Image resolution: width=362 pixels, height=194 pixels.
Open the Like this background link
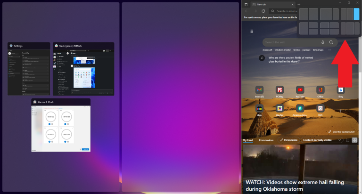[x=341, y=132]
